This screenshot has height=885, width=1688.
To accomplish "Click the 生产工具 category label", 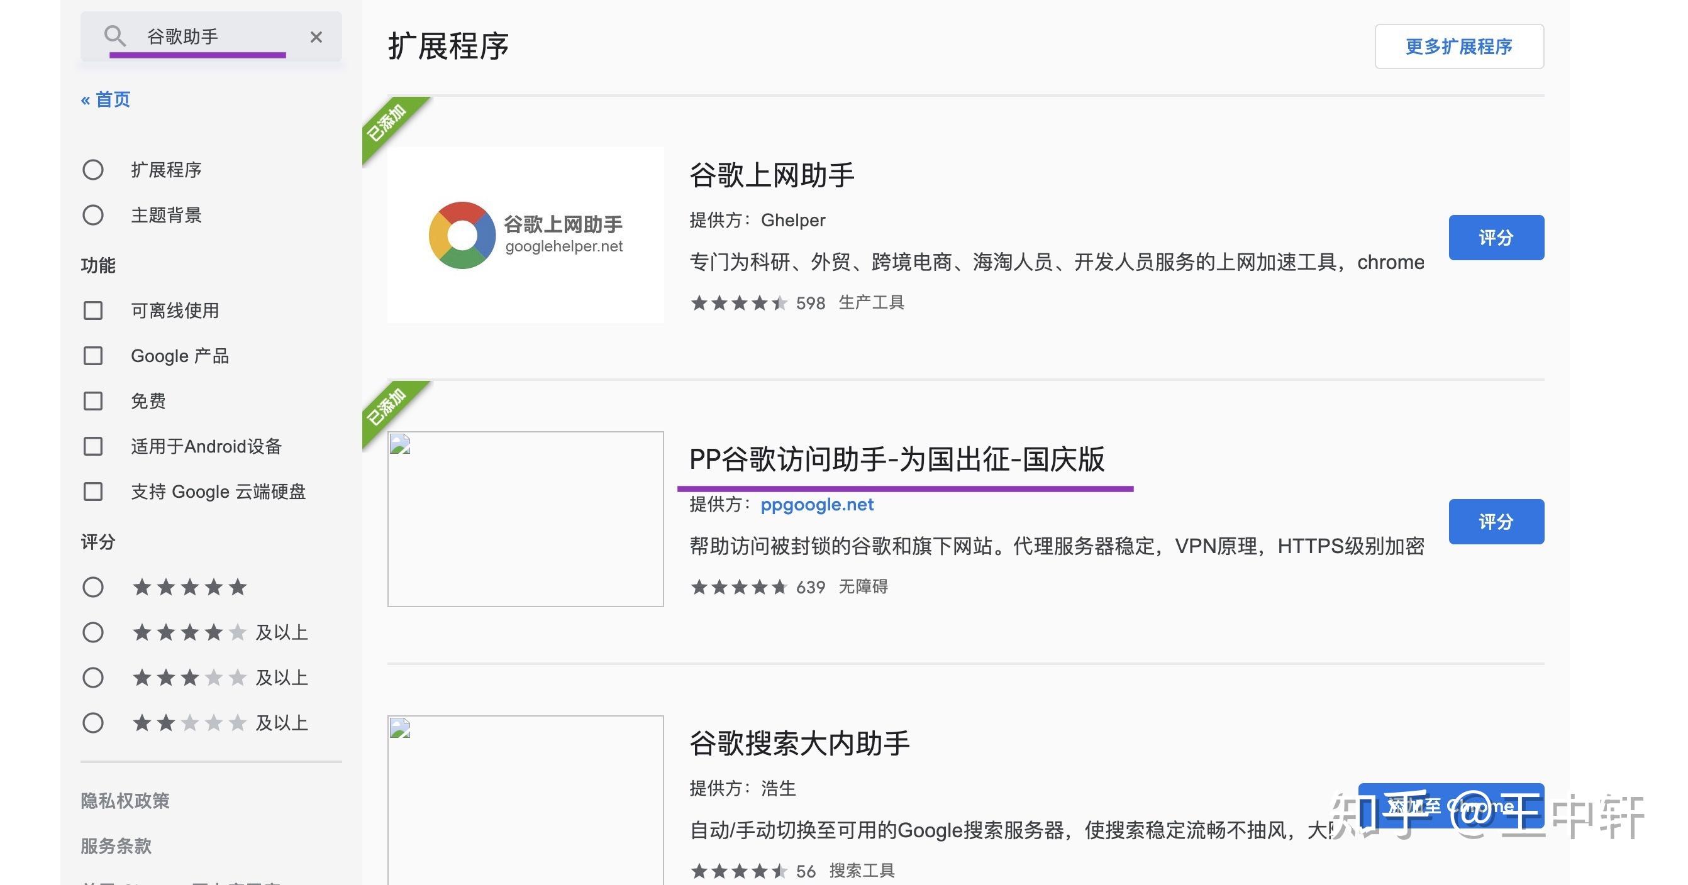I will pos(872,302).
